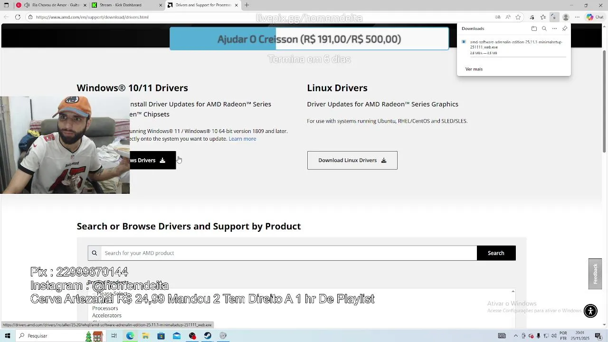
Task: Pin the Downloads panel
Action: click(565, 28)
